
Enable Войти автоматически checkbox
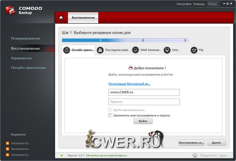[x=110, y=110]
